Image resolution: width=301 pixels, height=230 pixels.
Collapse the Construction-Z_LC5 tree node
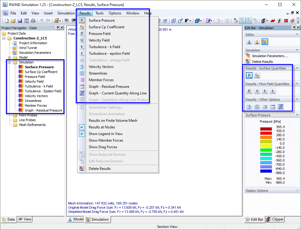point(4,38)
